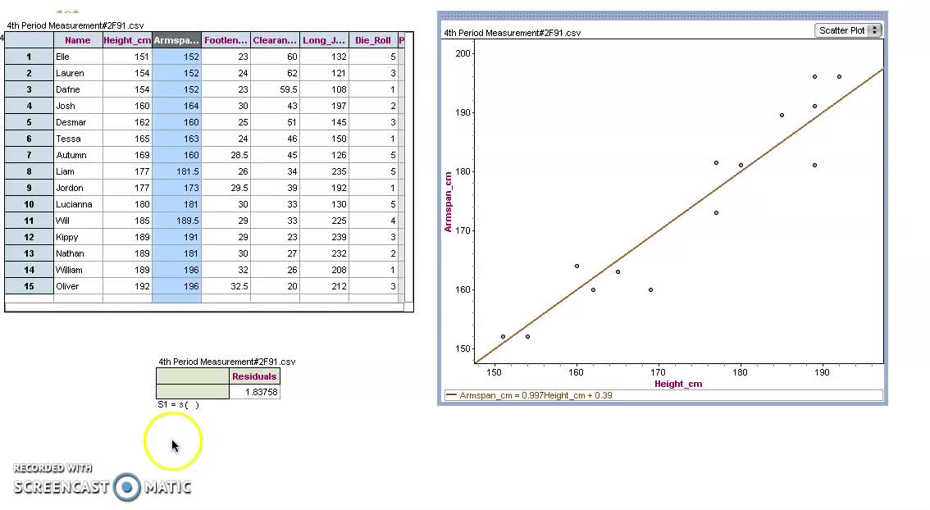Select the residual value 1.83758 cell
Viewport: 930px width, 510px height.
point(254,392)
